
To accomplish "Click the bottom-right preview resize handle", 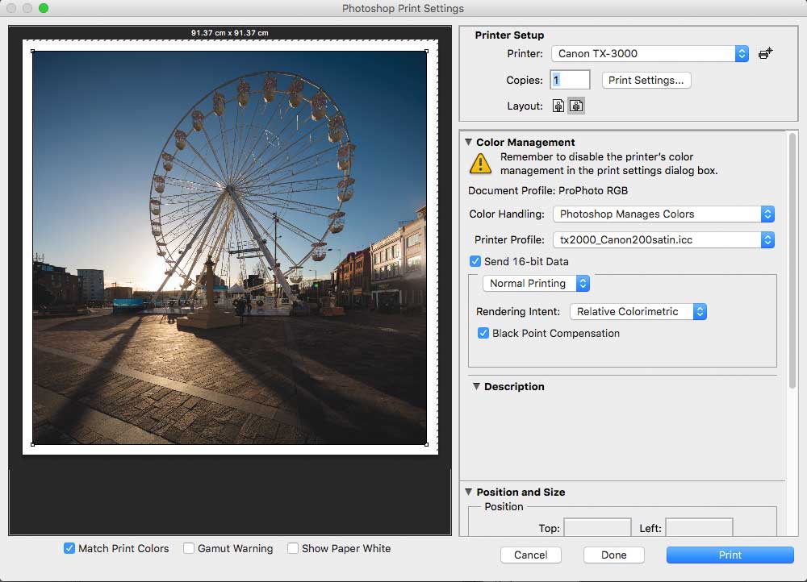I will [427, 444].
